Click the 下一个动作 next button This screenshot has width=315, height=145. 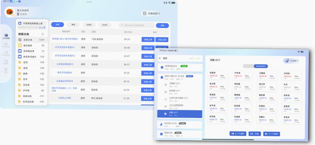[x=272, y=134]
